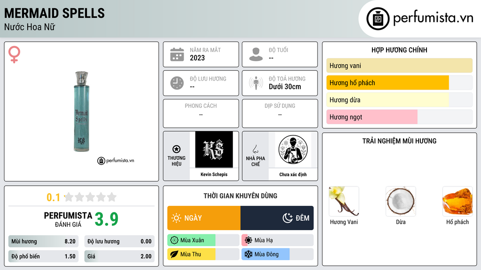481x270 pixels.
Task: Click the snowflake icon for Mùa Đông
Action: point(248,254)
